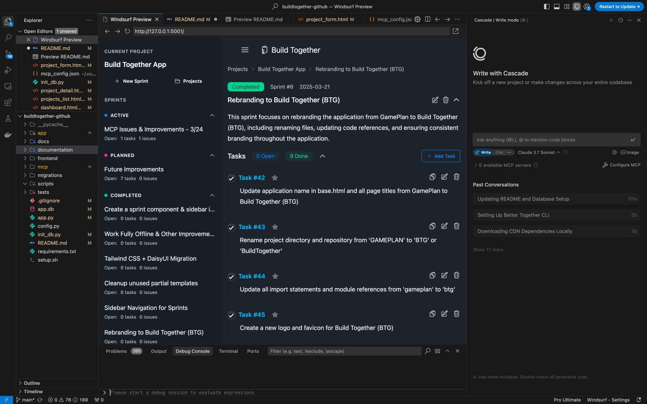Toggle Task #45 completion checkbox
The image size is (647, 404).
231,315
